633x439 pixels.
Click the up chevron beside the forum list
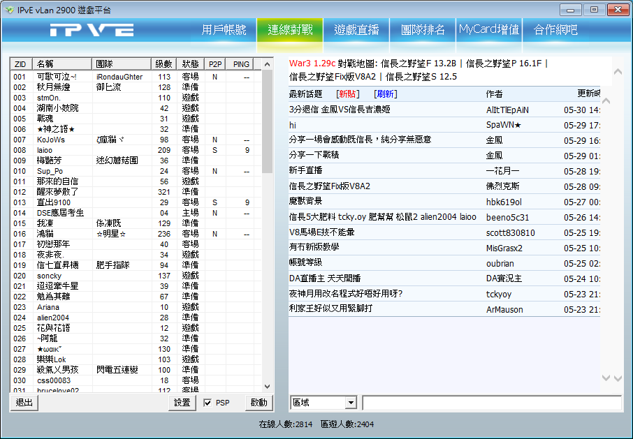(x=606, y=101)
